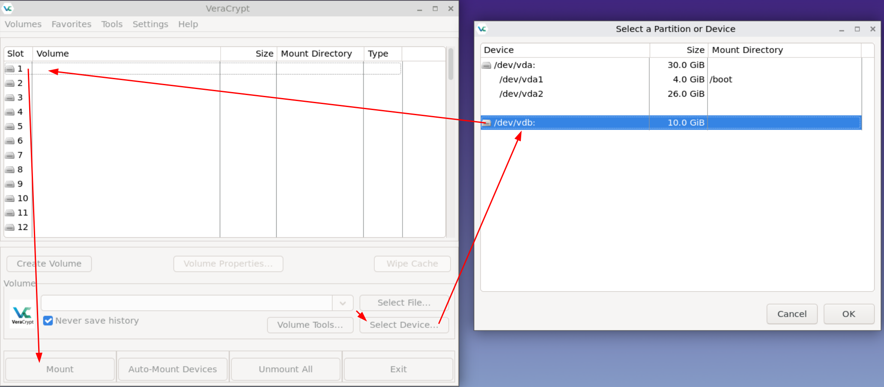Click the Slot column header
The width and height of the screenshot is (884, 387).
[x=18, y=54]
